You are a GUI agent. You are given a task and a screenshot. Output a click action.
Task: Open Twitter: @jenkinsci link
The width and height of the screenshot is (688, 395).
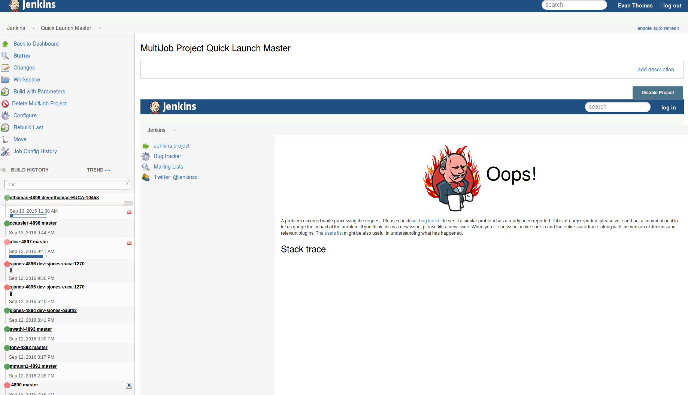pos(176,177)
